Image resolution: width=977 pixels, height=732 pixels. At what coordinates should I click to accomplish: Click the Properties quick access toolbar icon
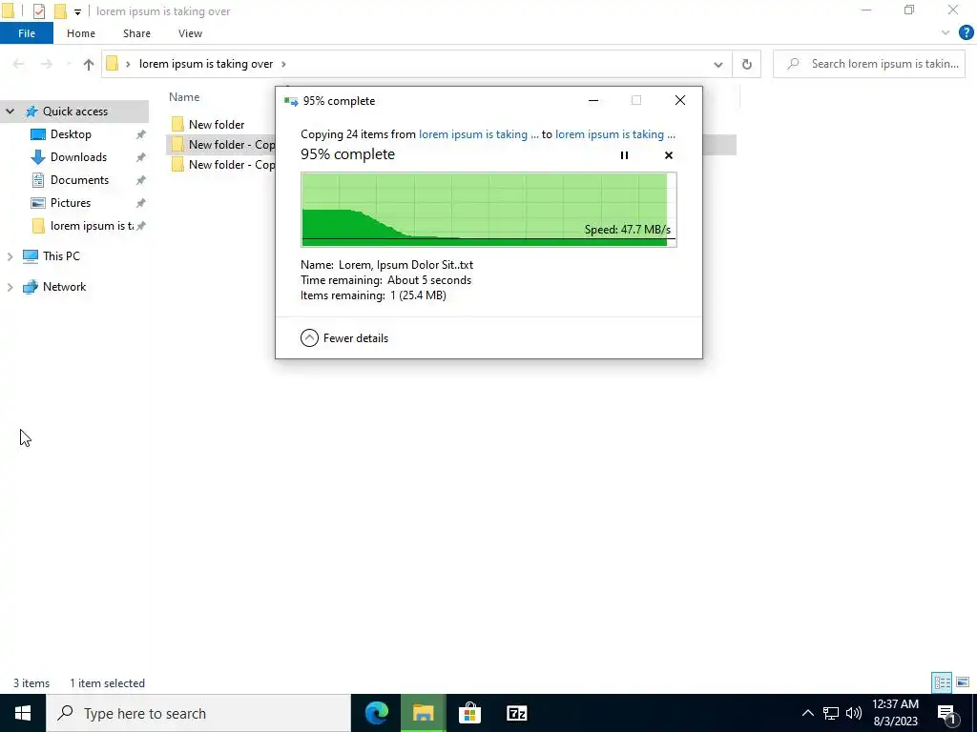click(x=38, y=11)
